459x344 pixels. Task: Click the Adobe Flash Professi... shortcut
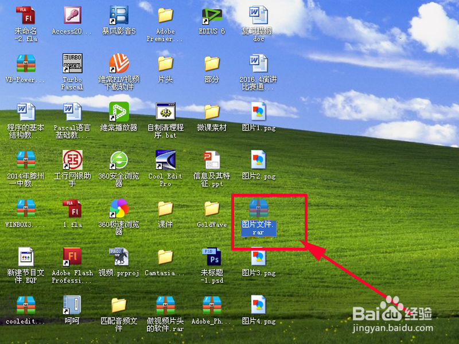pyautogui.click(x=72, y=257)
